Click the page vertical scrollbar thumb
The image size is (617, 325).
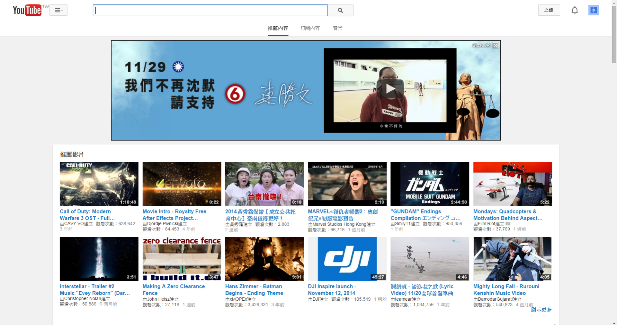(x=614, y=35)
